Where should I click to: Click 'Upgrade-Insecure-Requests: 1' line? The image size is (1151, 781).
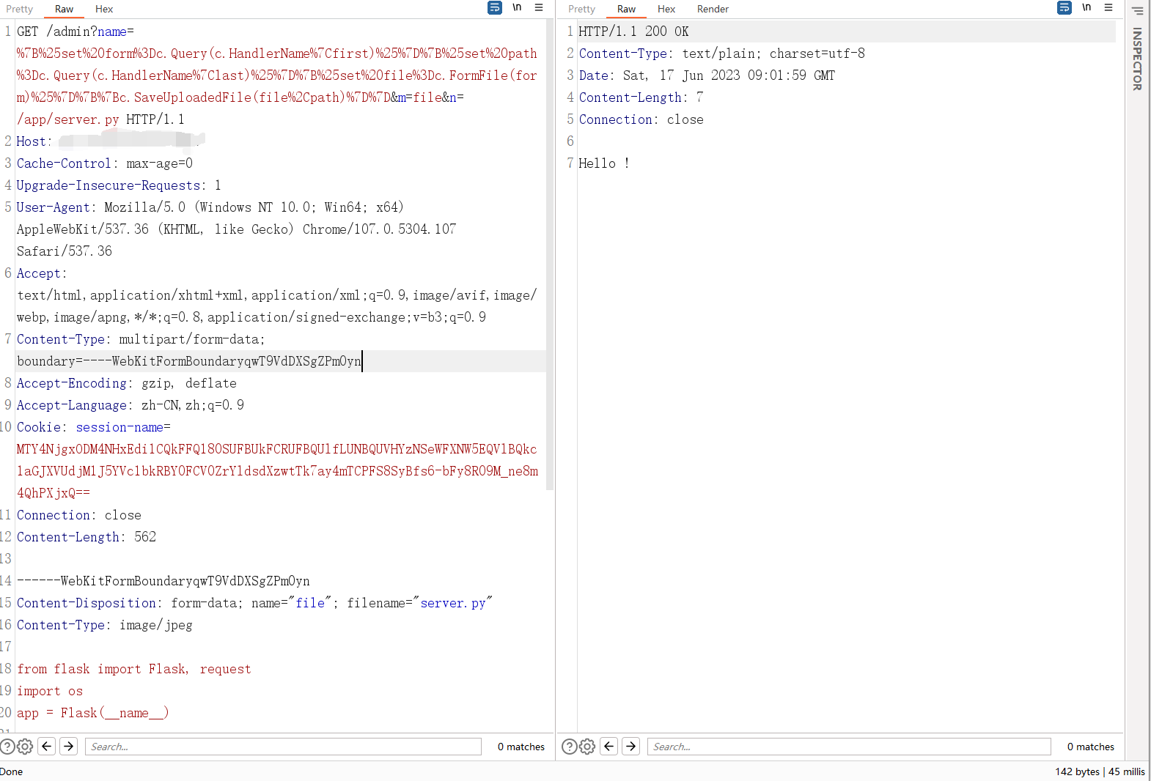119,185
